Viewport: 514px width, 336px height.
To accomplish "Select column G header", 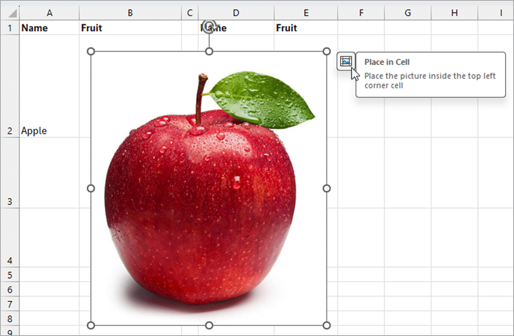I will [408, 13].
